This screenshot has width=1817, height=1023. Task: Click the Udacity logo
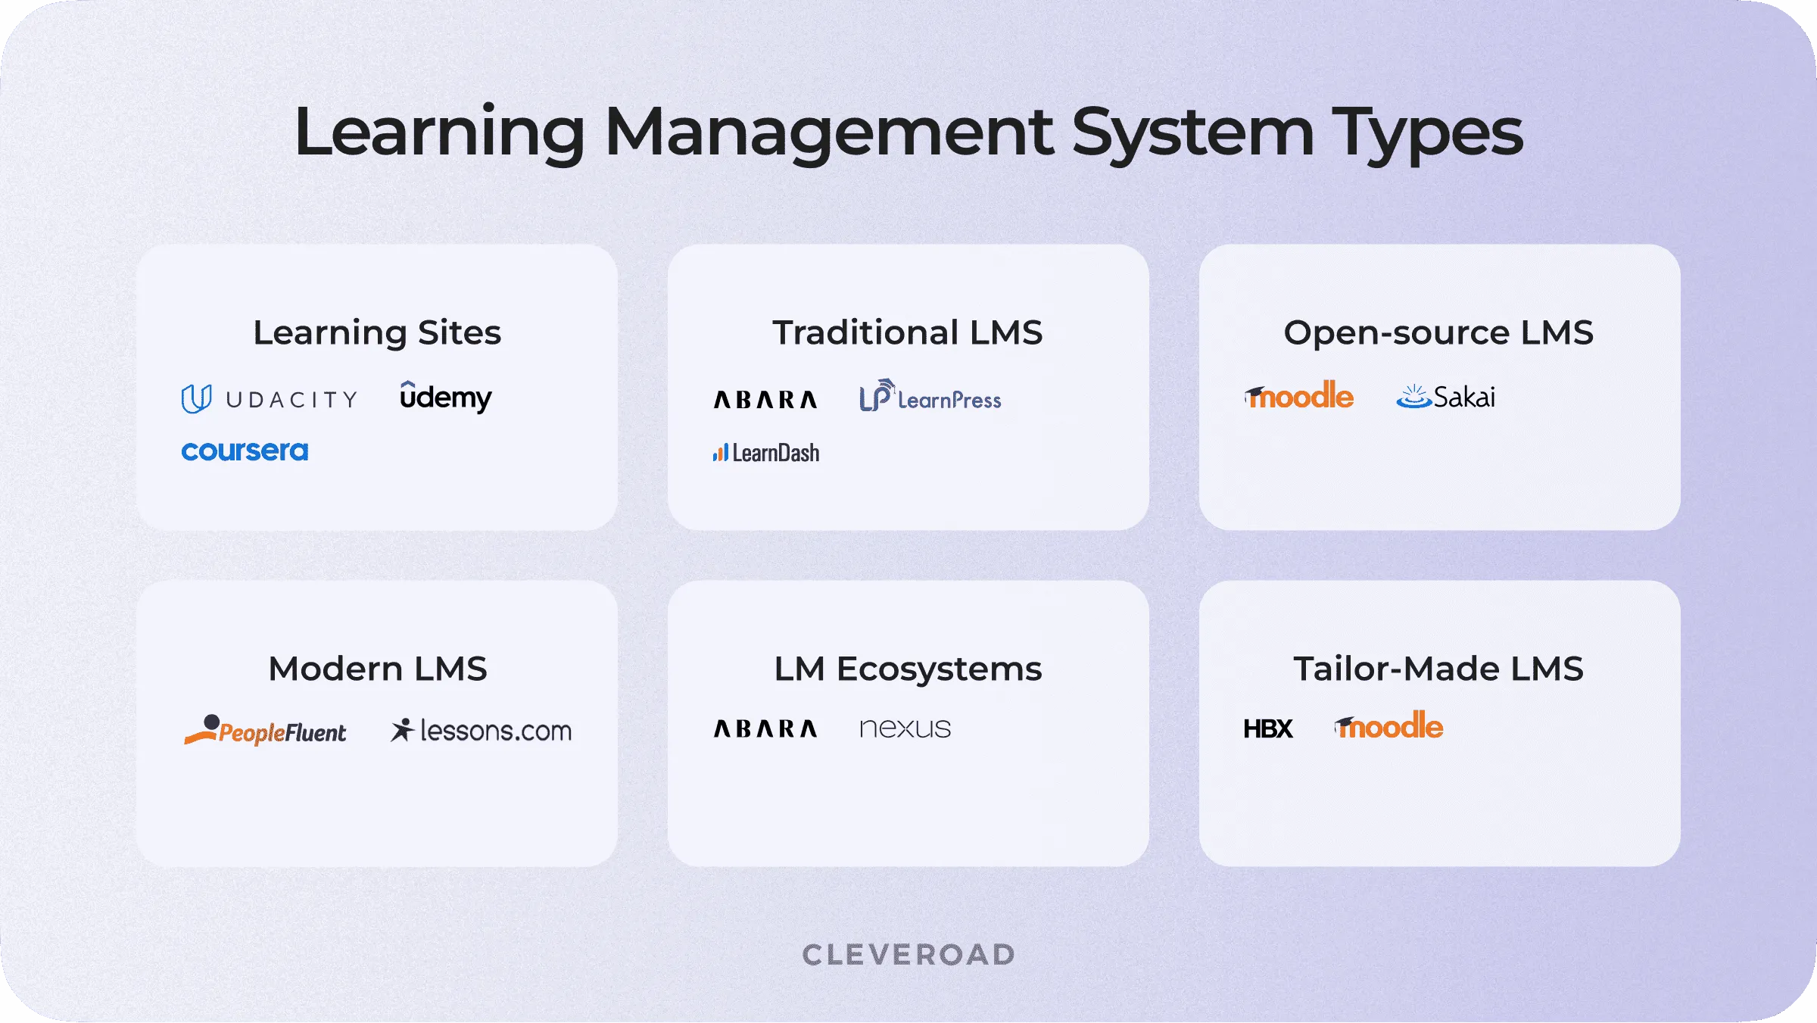pyautogui.click(x=269, y=396)
